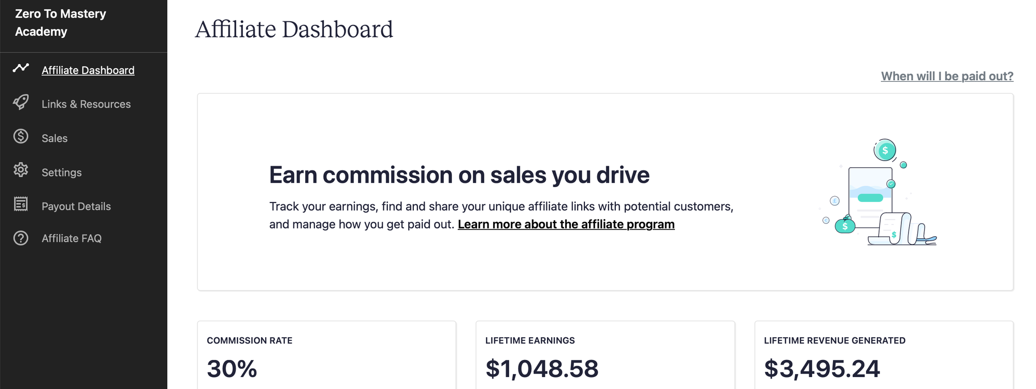Navigate to Settings in the sidebar

(x=62, y=172)
